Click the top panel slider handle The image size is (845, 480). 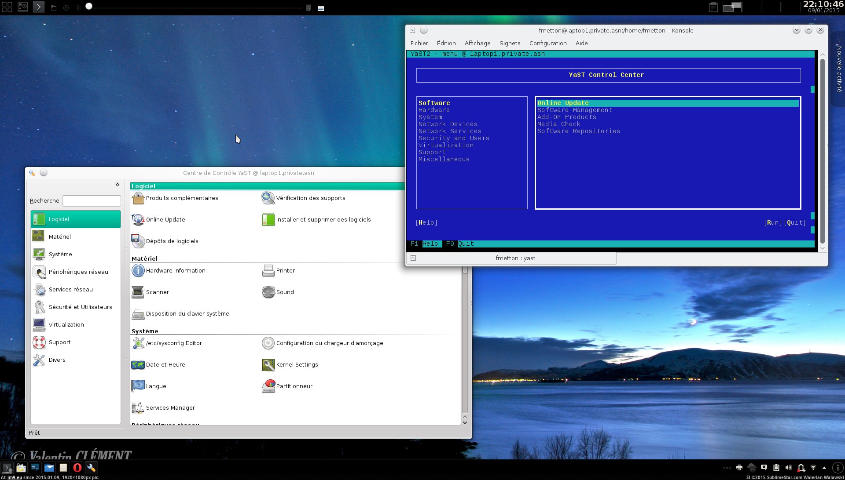[89, 6]
